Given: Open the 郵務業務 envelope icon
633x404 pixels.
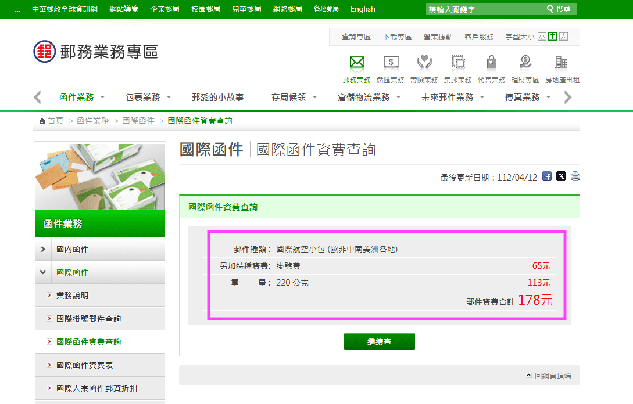Looking at the screenshot, I should (357, 63).
